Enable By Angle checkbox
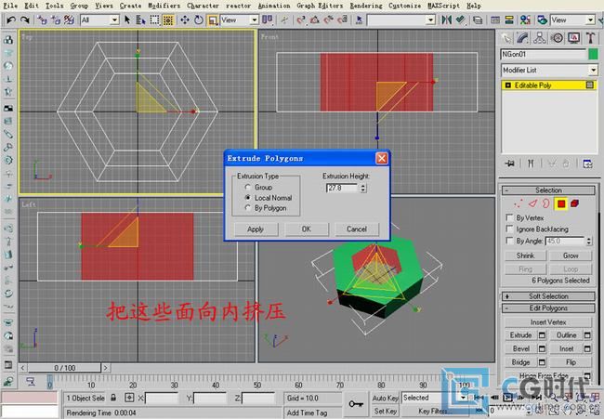The width and height of the screenshot is (604, 419). pos(509,241)
